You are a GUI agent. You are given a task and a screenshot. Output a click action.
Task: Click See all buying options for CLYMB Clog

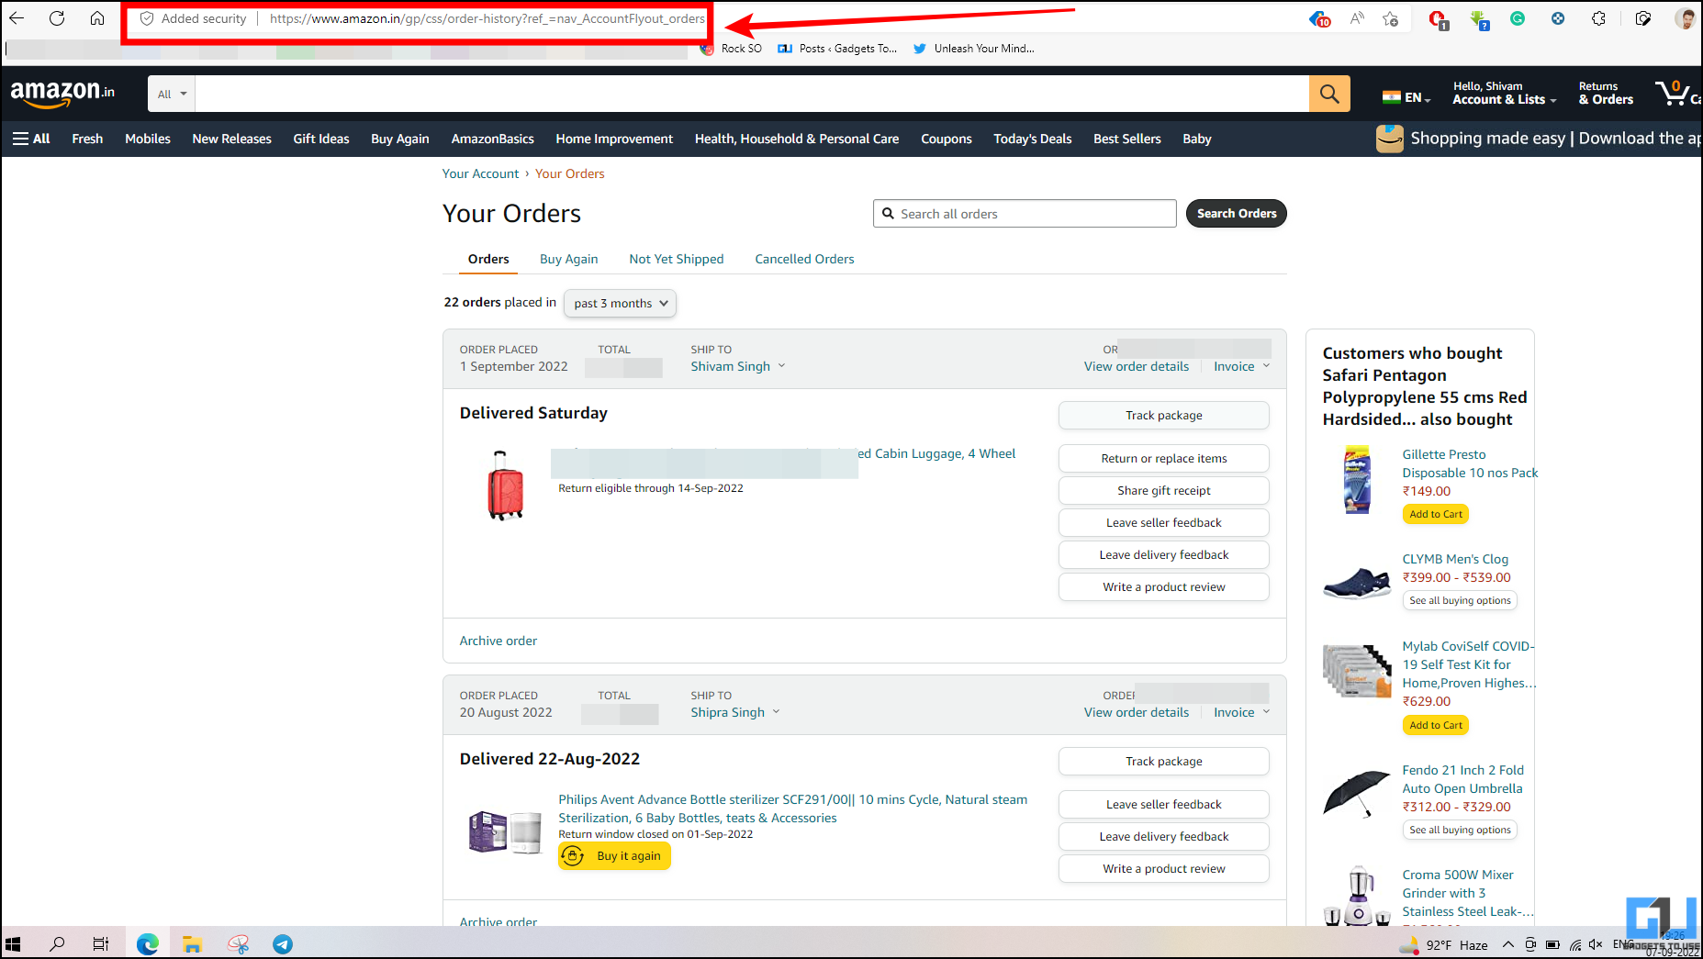click(1460, 600)
